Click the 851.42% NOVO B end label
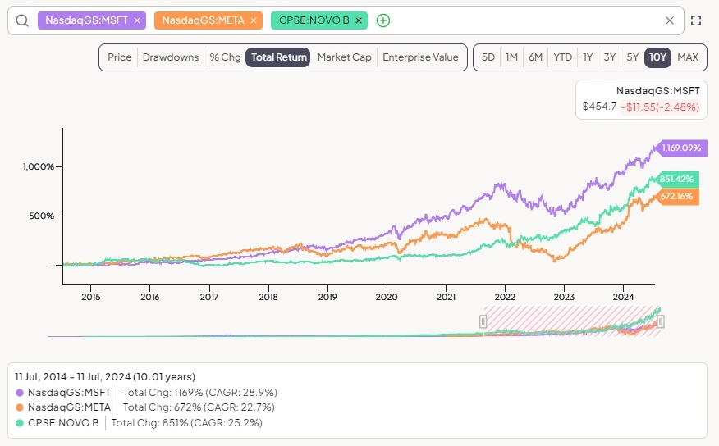Viewport: 719px width, 446px height. 677,179
